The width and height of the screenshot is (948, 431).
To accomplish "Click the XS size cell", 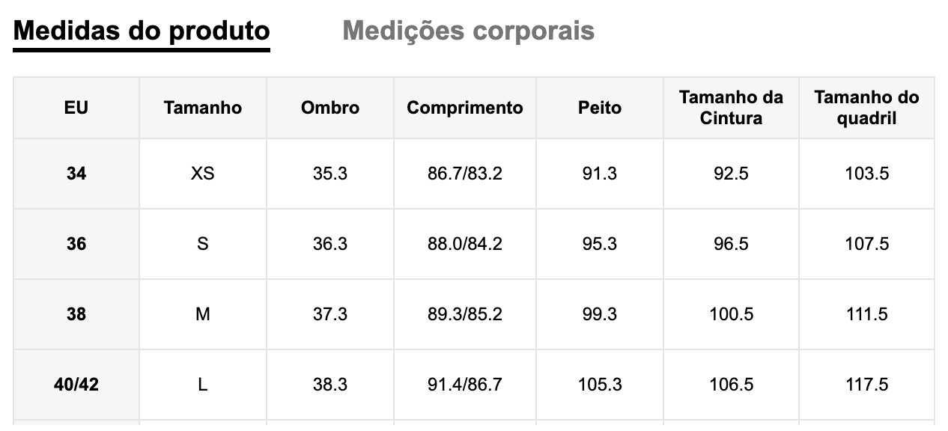I will (x=203, y=174).
